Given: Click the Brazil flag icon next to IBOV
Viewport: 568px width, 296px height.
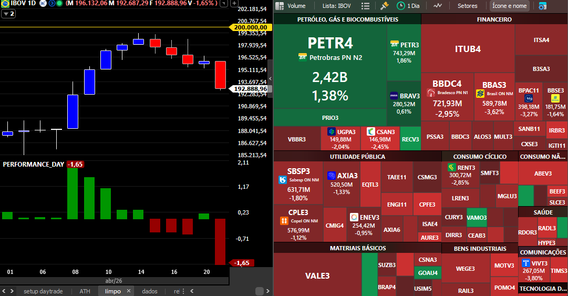Looking at the screenshot, I should tap(5, 3).
